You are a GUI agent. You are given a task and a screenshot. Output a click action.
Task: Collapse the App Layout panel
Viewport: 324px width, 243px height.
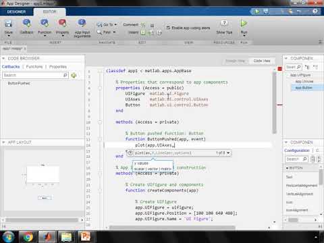click(x=3, y=142)
